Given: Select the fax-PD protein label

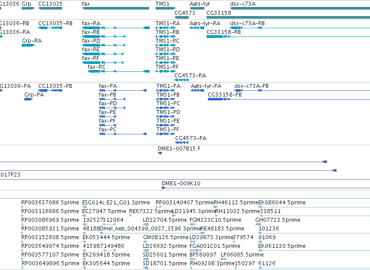Looking at the screenshot, I should (x=108, y=103).
